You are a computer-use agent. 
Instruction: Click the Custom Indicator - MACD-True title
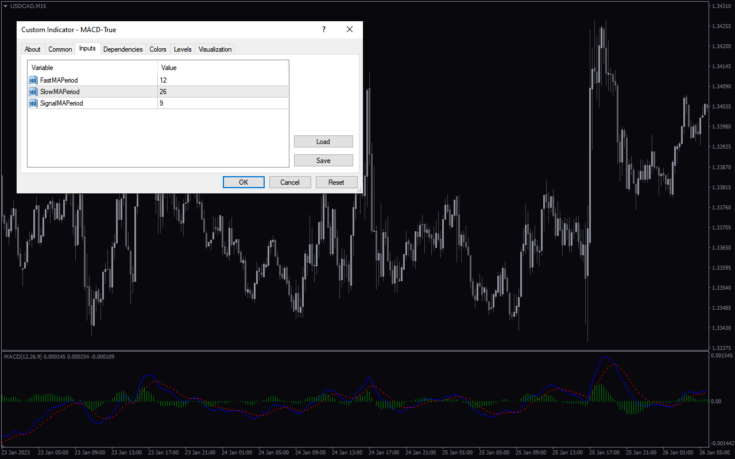pos(69,30)
